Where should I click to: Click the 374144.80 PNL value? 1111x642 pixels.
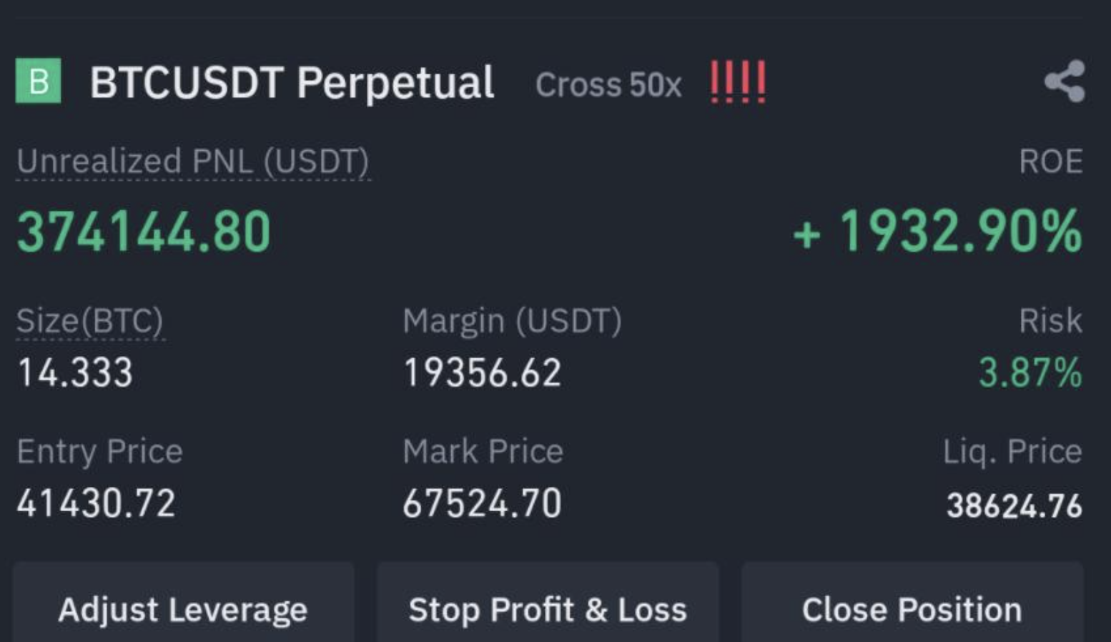click(144, 232)
